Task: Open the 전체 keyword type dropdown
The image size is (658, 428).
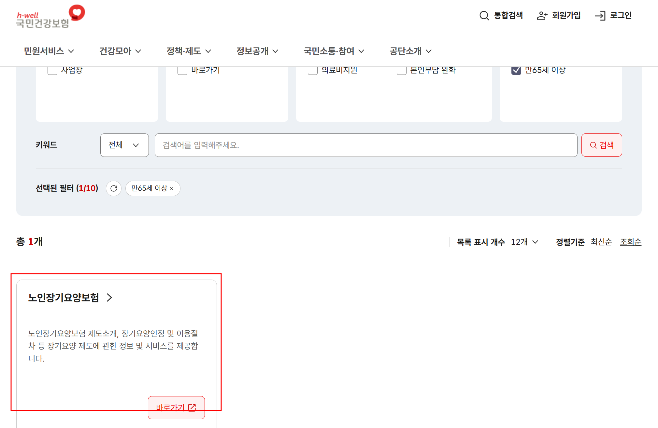Action: tap(124, 145)
